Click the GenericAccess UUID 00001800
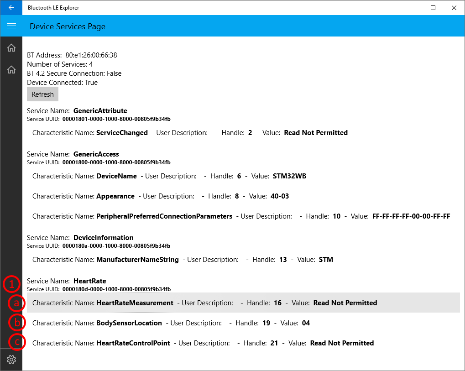The height and width of the screenshot is (371, 465). [x=116, y=162]
